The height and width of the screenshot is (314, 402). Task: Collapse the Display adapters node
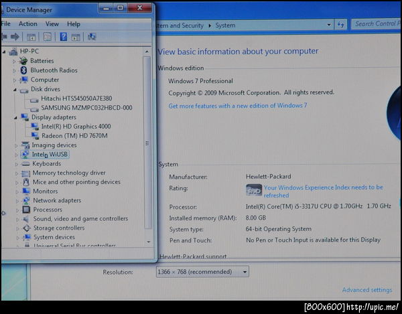[15, 118]
